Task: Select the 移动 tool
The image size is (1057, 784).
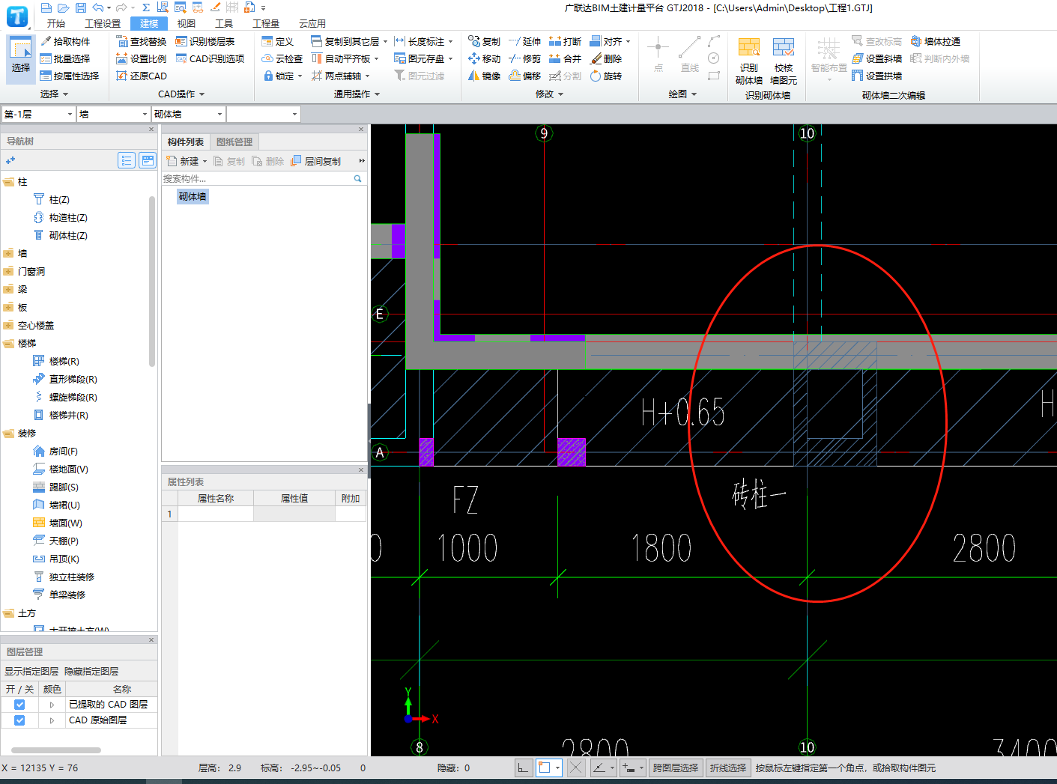Action: tap(484, 58)
